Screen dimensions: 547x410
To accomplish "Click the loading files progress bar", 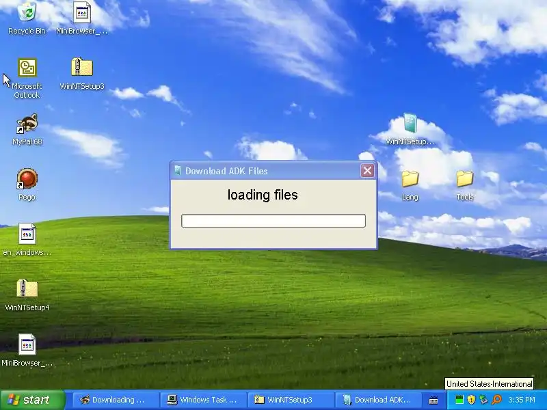I will click(273, 221).
